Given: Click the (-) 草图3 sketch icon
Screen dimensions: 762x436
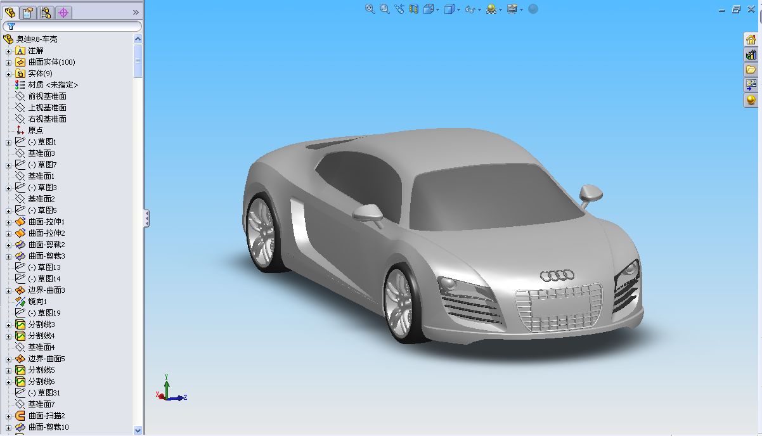Looking at the screenshot, I should pos(20,188).
